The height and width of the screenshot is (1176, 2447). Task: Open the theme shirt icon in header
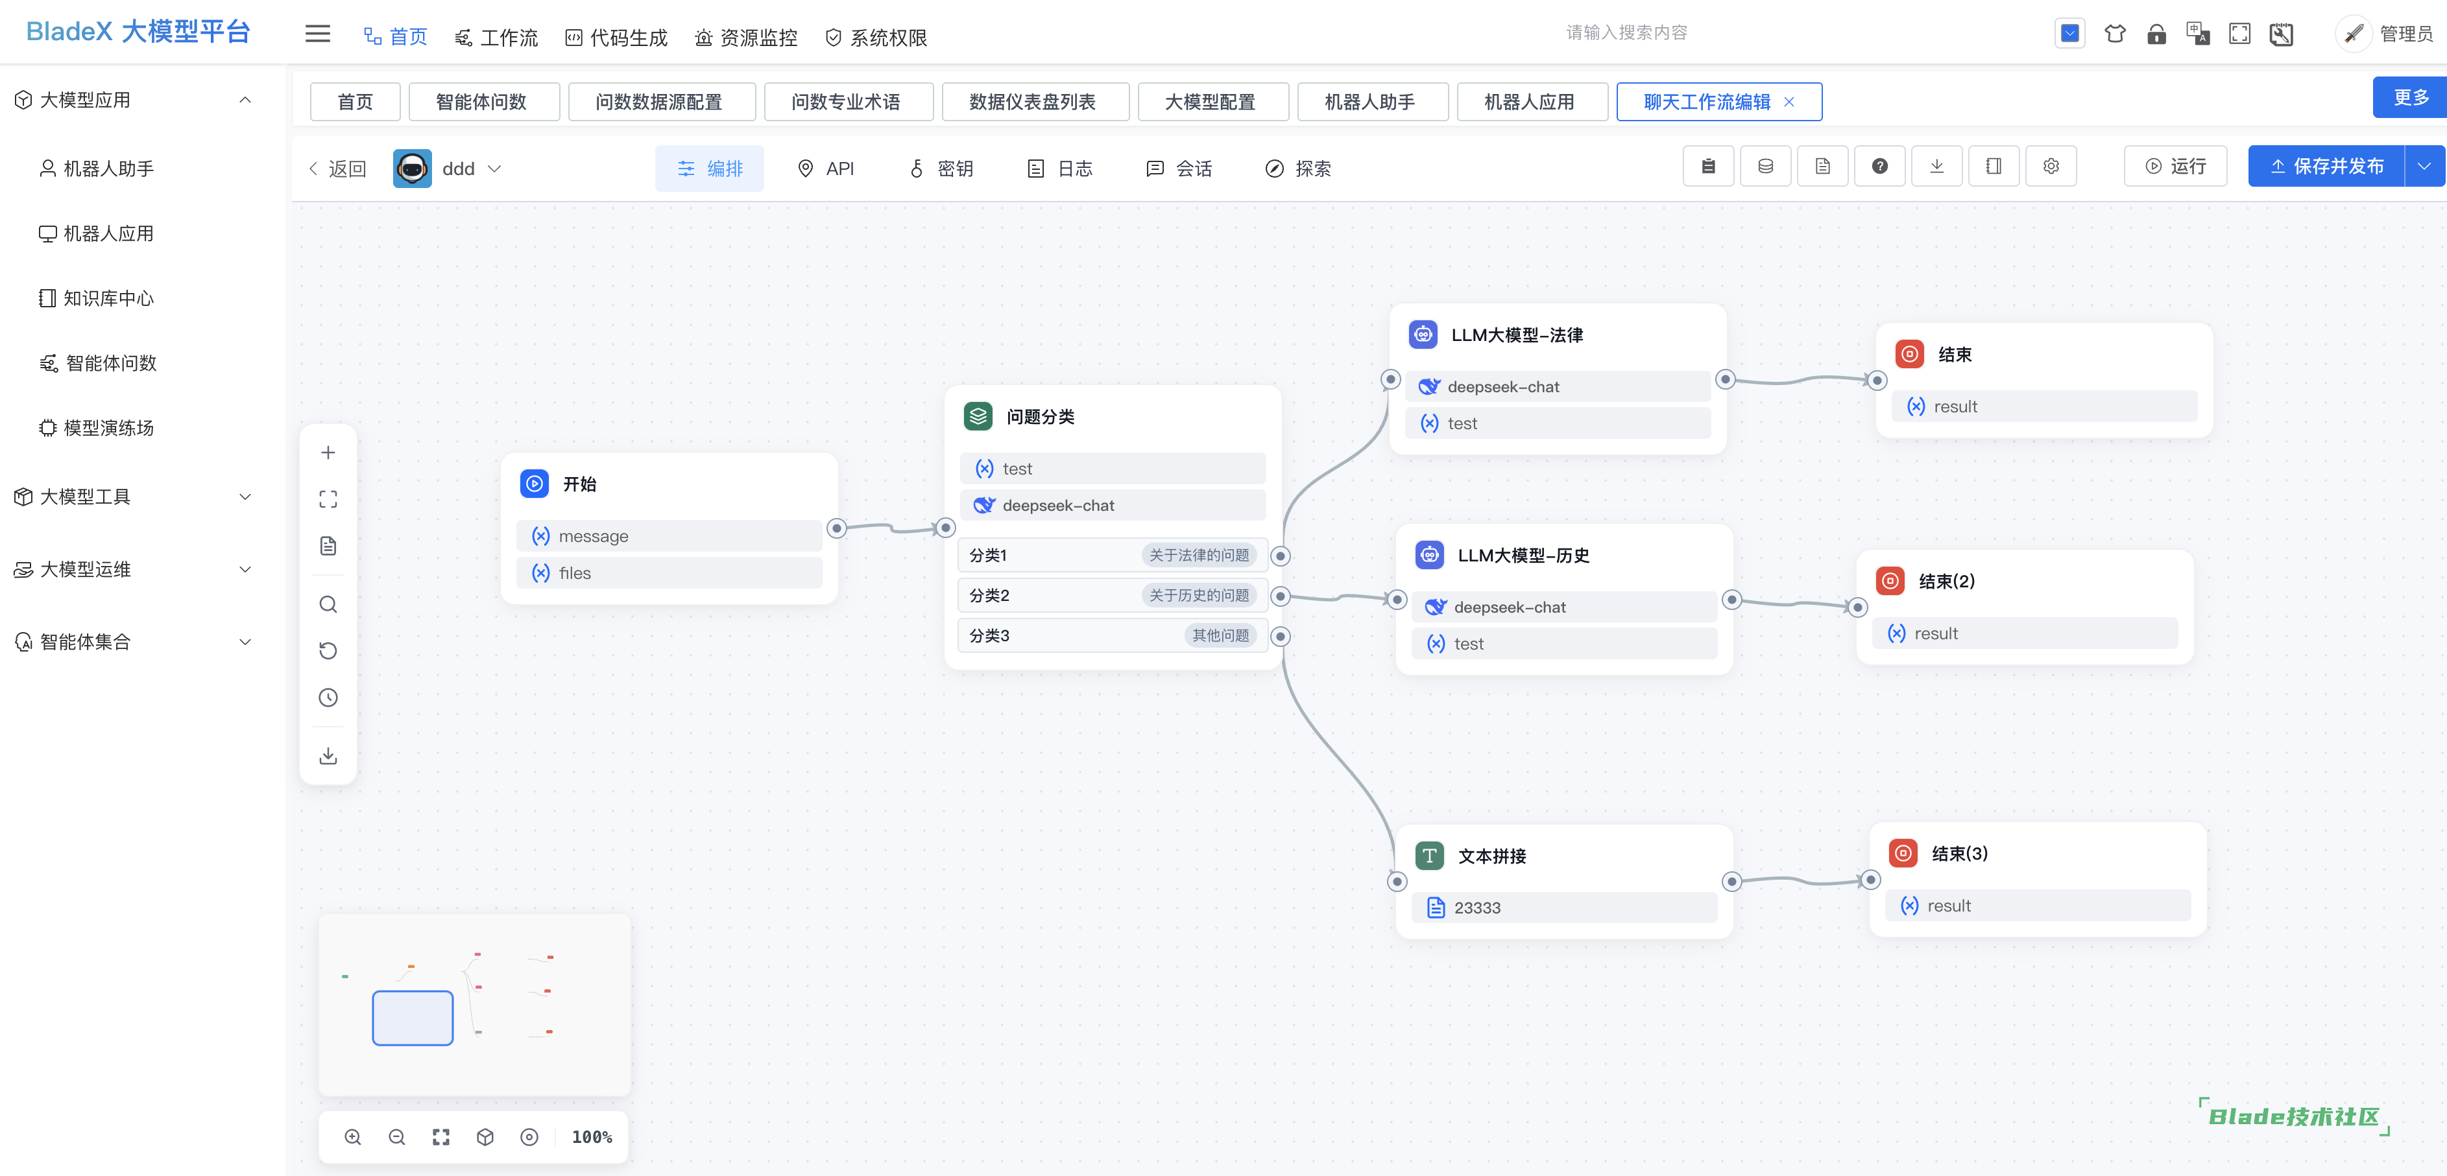click(2115, 34)
